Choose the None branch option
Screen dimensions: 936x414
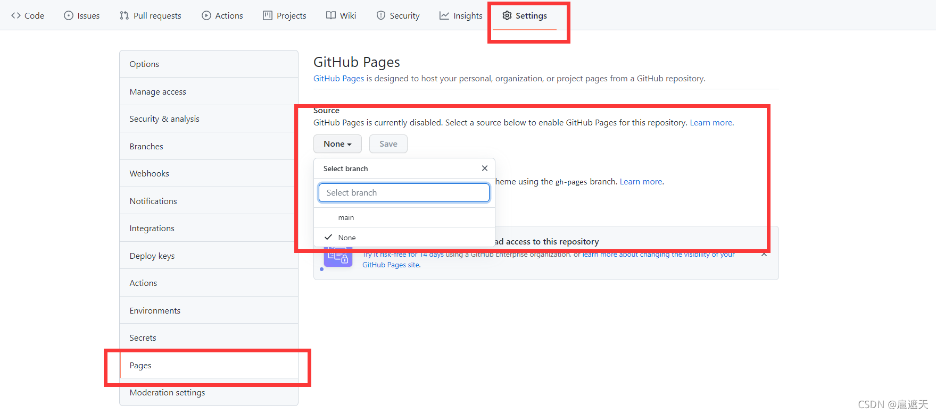coord(404,238)
